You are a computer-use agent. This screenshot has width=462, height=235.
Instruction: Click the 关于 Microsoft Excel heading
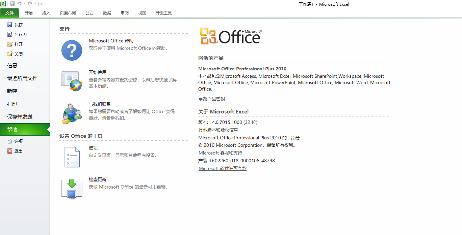tap(223, 111)
